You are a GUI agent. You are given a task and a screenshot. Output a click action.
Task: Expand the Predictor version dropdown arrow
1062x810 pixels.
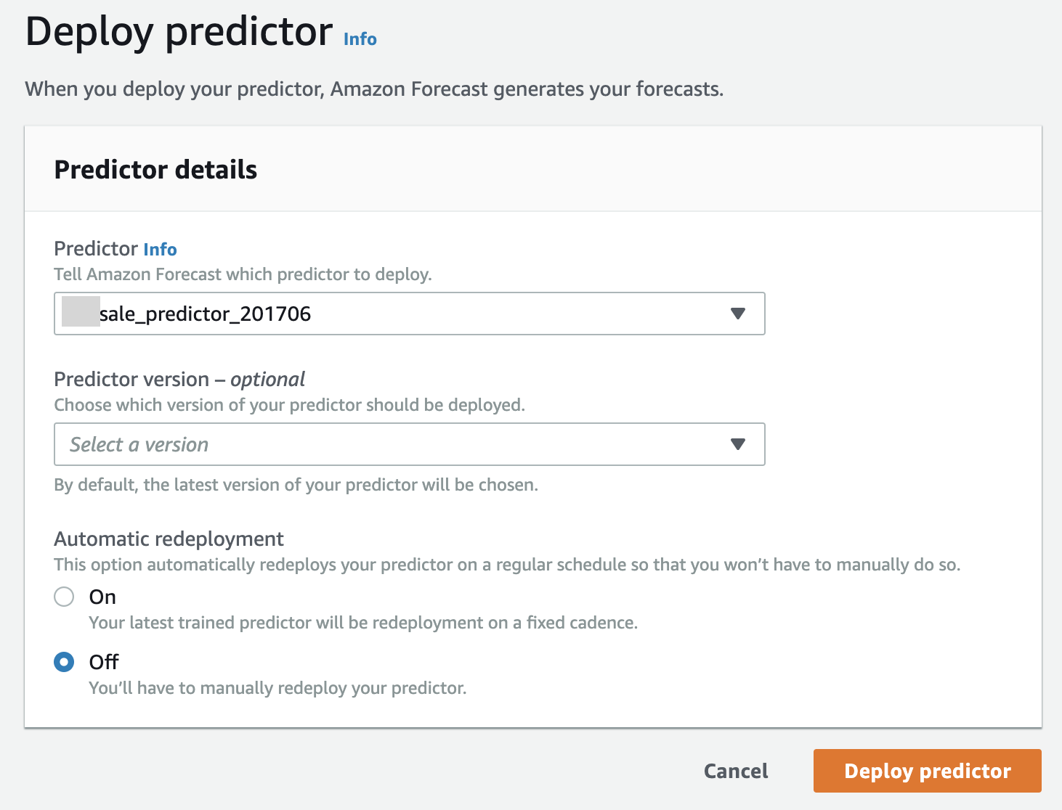pyautogui.click(x=738, y=444)
